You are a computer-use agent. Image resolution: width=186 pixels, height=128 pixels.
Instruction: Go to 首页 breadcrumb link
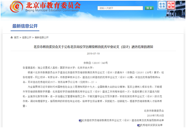[x=16, y=37]
